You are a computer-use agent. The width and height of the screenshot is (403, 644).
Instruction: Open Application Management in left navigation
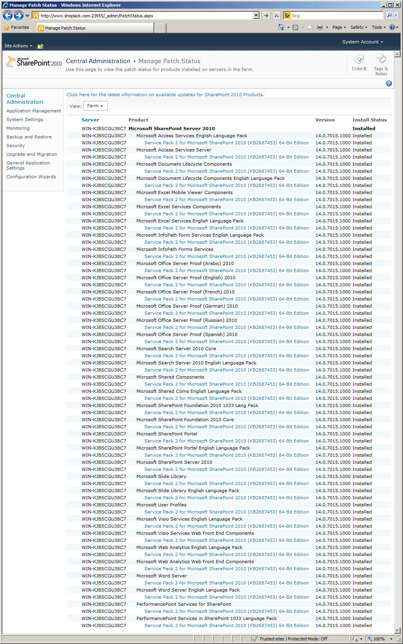34,111
